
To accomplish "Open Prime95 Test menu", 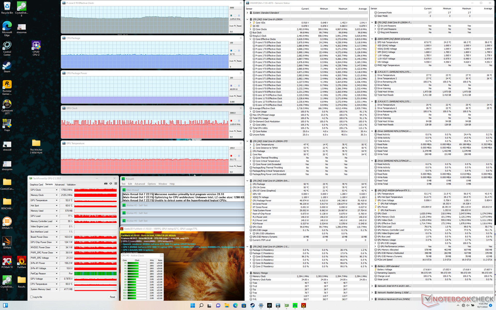I will pos(123,184).
